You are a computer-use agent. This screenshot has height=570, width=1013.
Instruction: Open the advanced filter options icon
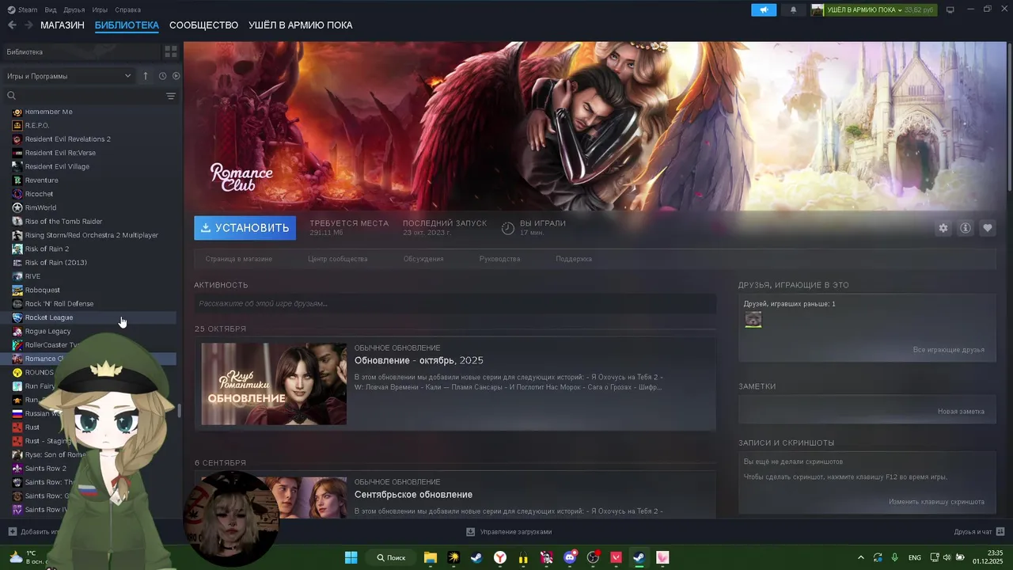point(171,96)
